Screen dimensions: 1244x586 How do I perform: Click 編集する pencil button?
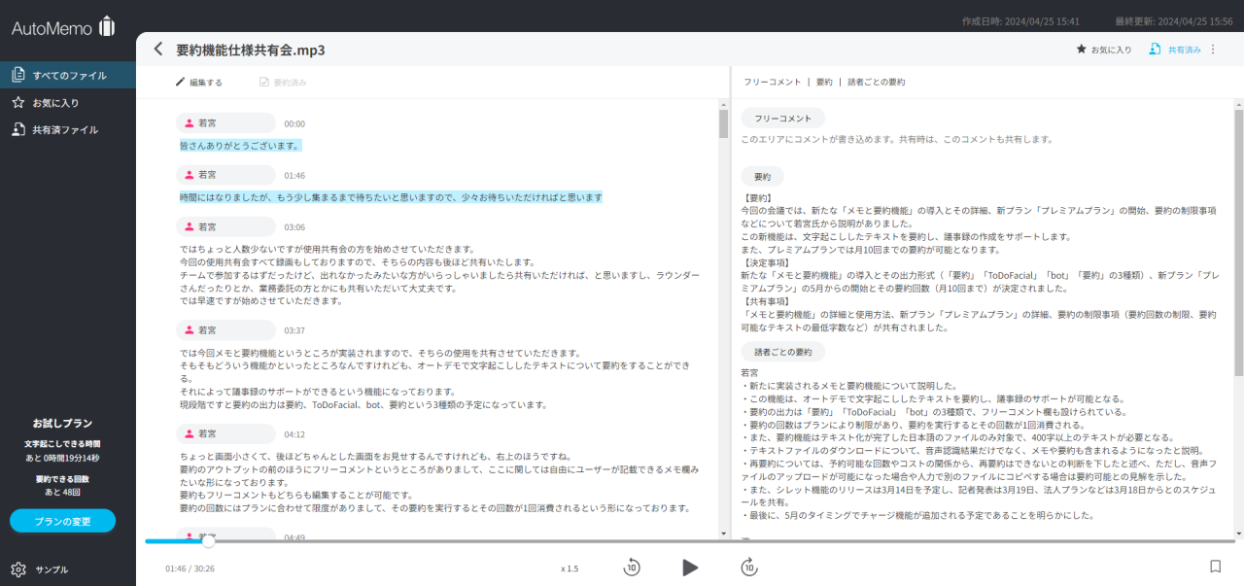pos(199,83)
